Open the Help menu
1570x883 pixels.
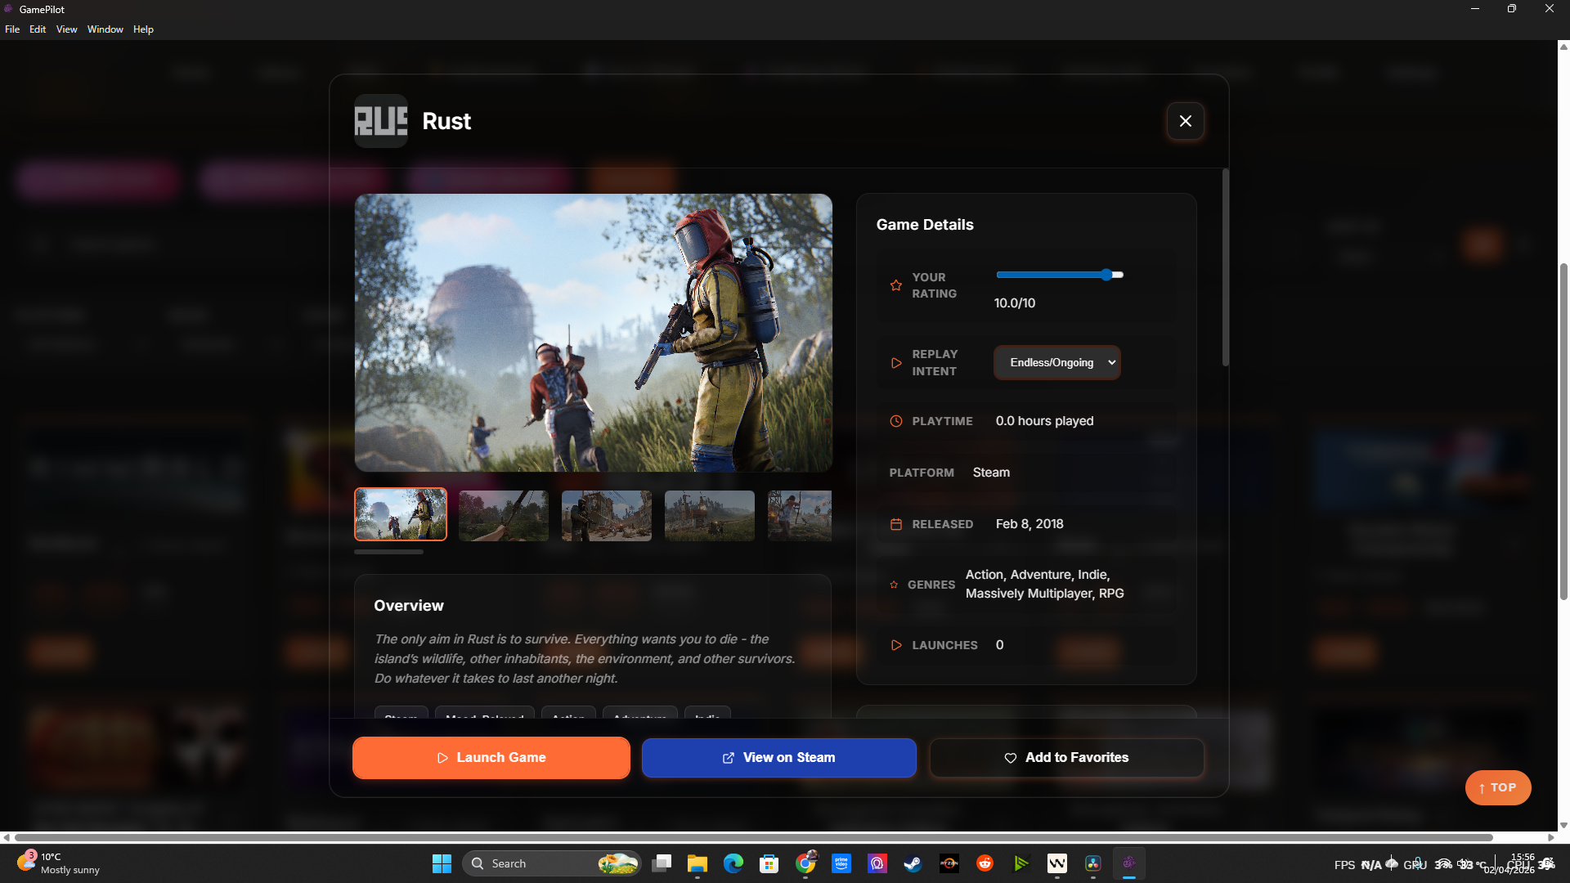(143, 29)
